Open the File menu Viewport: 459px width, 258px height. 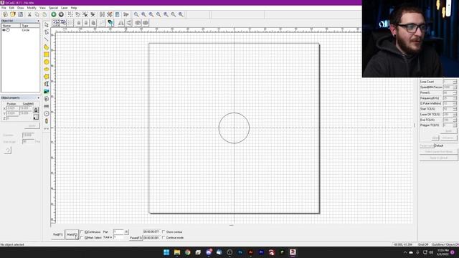coord(4,8)
